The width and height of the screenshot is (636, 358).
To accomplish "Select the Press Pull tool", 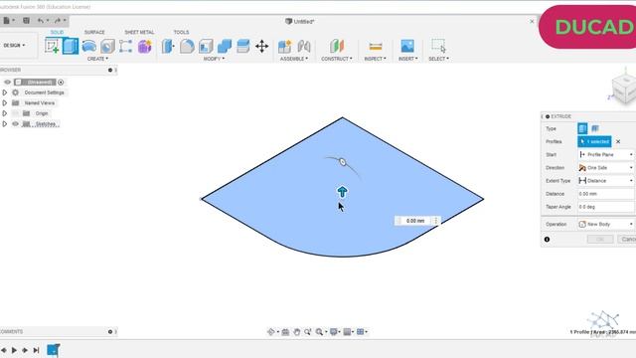I will pyautogui.click(x=168, y=47).
